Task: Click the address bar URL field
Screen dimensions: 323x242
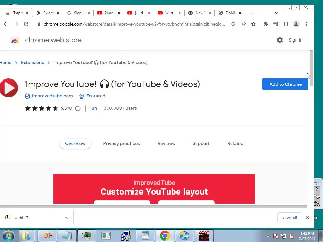Action: [x=134, y=24]
